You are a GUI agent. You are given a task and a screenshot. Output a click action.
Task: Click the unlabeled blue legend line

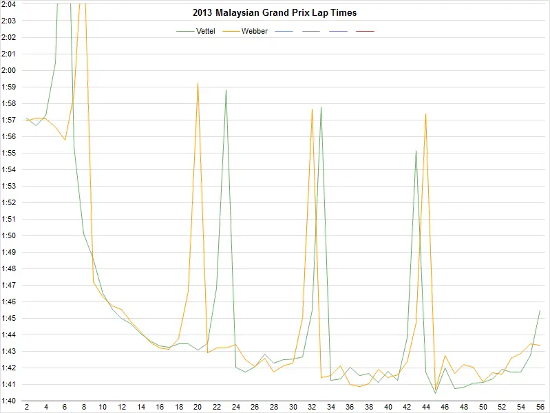[284, 31]
